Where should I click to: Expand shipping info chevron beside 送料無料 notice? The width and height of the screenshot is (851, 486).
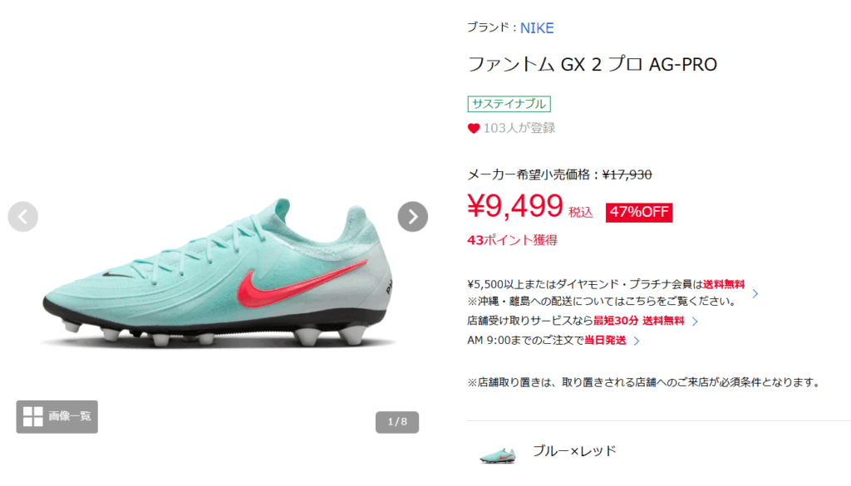(x=755, y=293)
